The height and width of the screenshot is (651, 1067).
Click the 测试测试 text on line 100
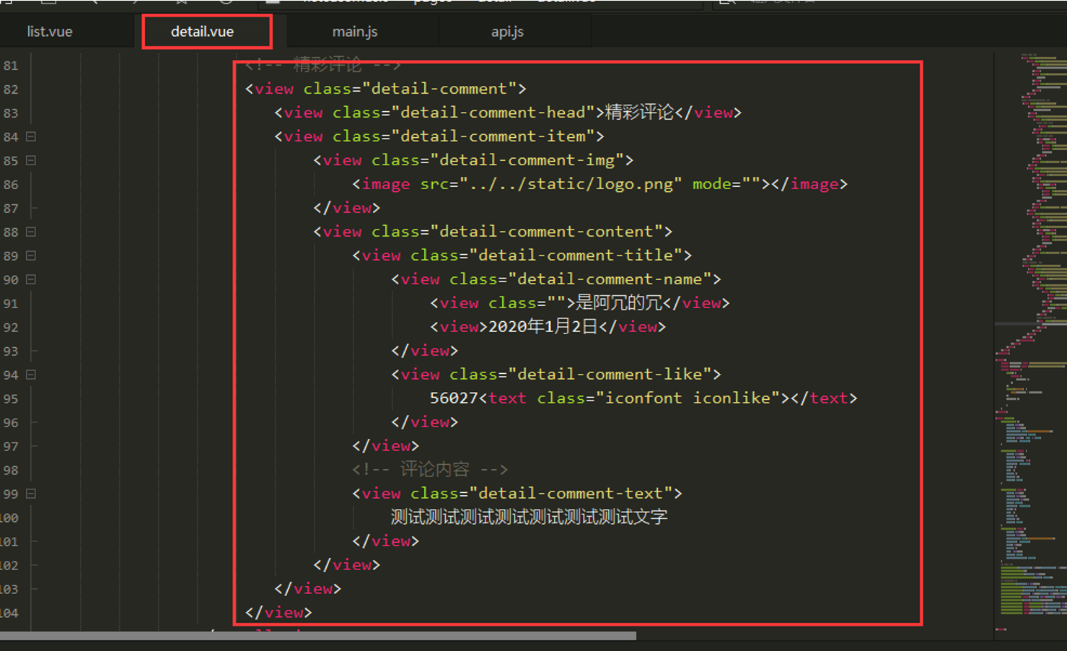pos(529,517)
